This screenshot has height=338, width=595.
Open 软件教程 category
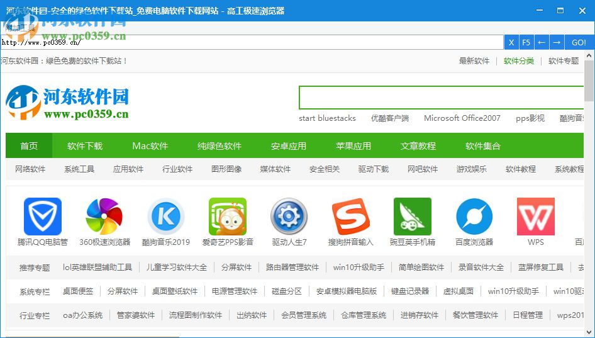521,169
